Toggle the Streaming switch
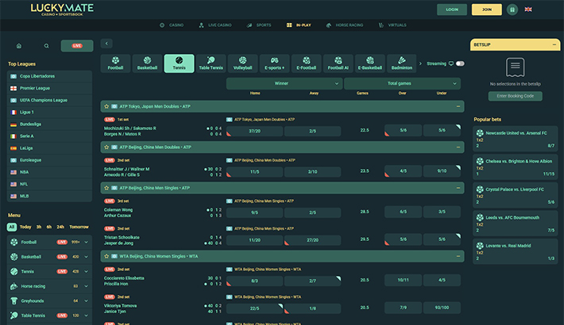564x325 pixels. pos(459,63)
